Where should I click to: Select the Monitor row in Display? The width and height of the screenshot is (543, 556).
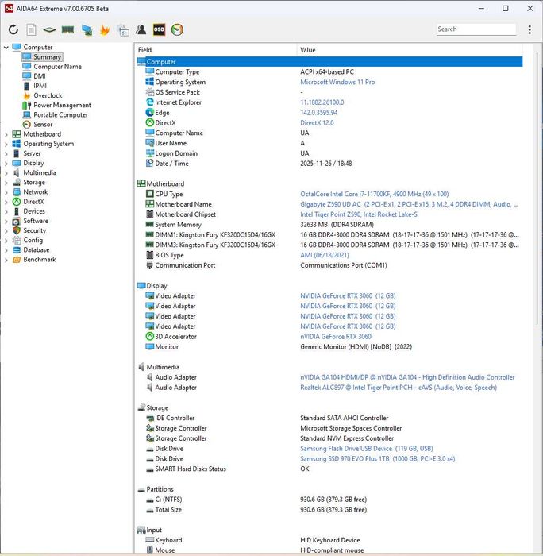329,347
